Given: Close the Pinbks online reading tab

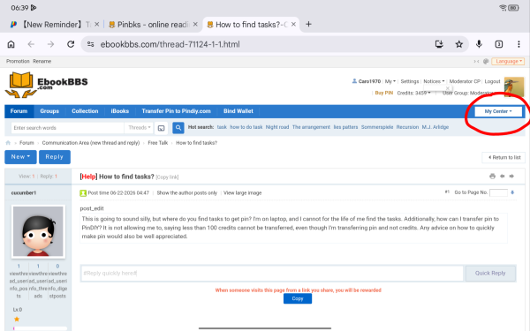Looking at the screenshot, I should point(195,25).
